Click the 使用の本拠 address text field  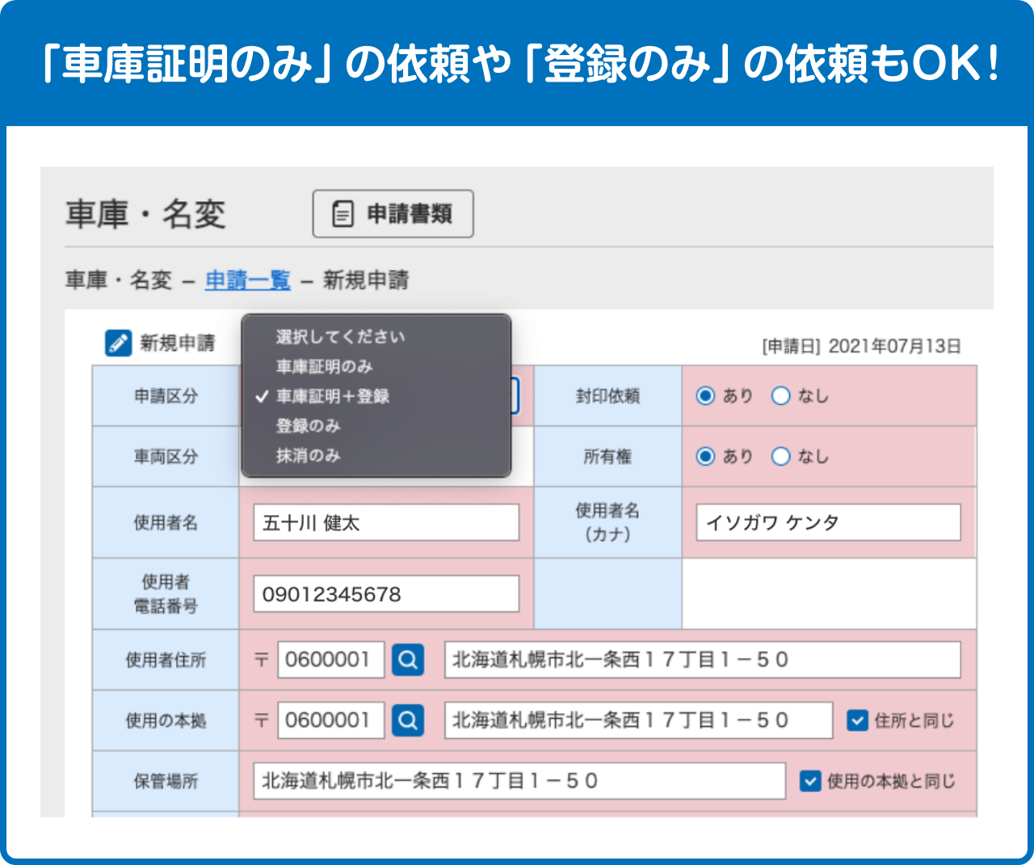(638, 720)
